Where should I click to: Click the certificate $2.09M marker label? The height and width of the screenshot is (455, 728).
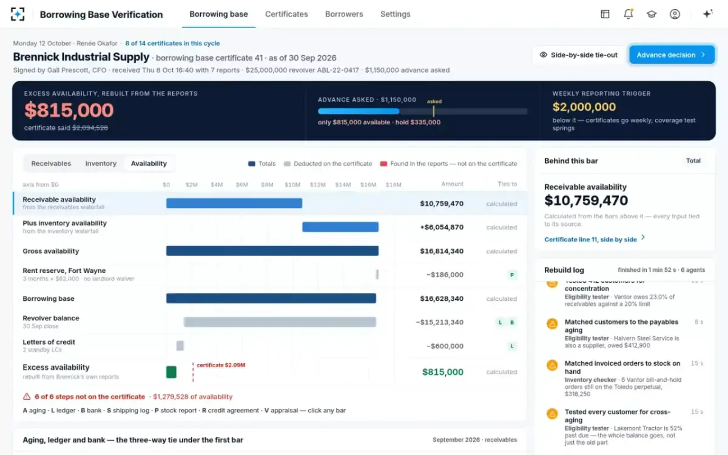221,365
